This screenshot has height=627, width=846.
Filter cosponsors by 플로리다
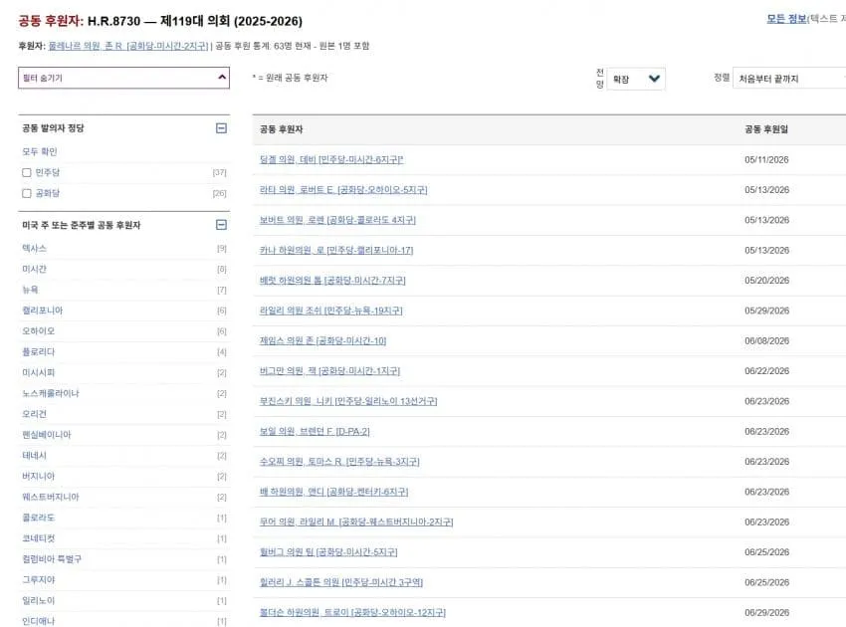(x=38, y=351)
